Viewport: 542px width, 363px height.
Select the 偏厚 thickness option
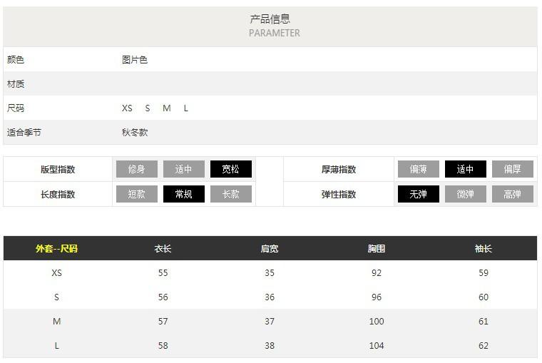coord(512,169)
